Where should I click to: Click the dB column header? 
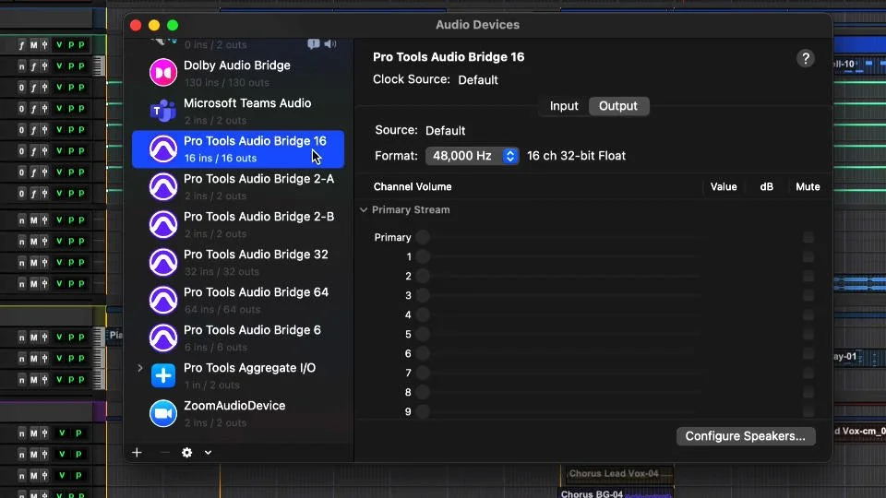pos(767,187)
